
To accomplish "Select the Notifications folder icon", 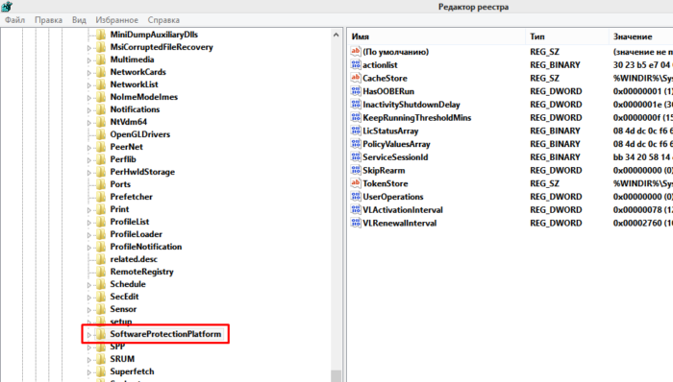I will (x=101, y=109).
